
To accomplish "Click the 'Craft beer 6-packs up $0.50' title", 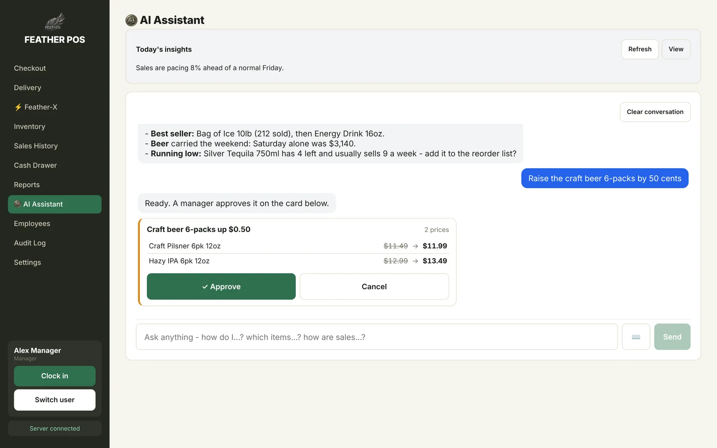I will tap(198, 229).
